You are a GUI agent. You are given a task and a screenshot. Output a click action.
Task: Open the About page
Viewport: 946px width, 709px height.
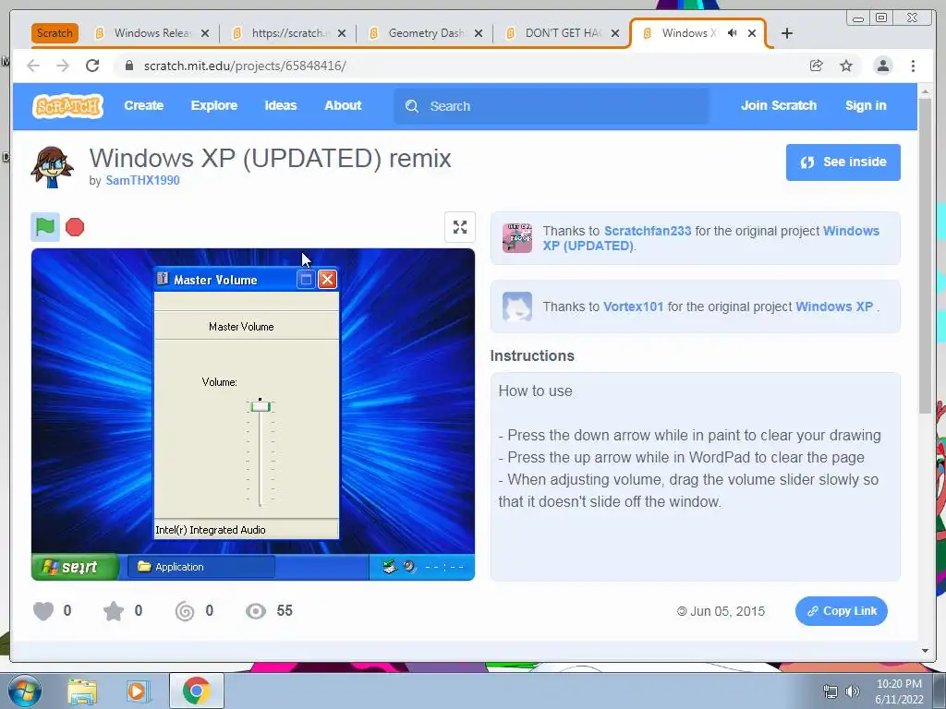[x=343, y=105]
